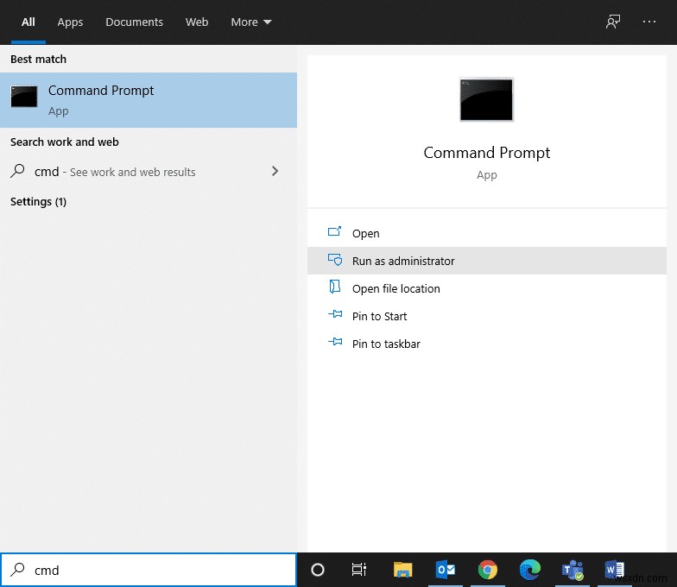The height and width of the screenshot is (587, 677).
Task: Select Open file location option
Action: [x=395, y=288]
